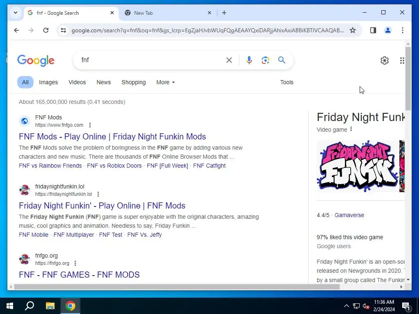
Task: Open taskbar clock showing 11:36 AM
Action: tap(384, 306)
